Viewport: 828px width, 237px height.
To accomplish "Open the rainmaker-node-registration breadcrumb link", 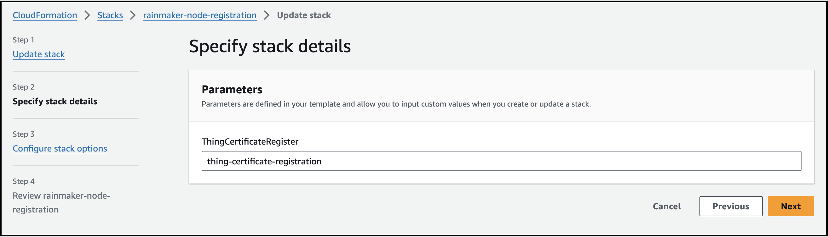I will [x=200, y=15].
